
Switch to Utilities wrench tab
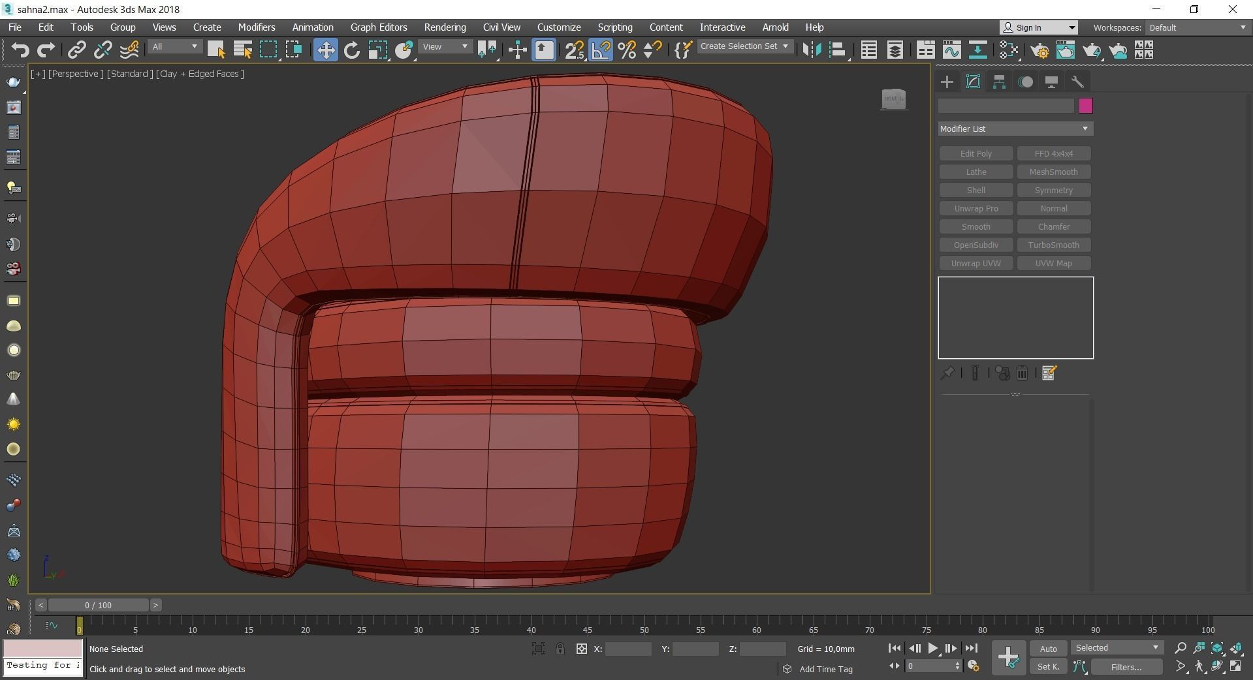point(1077,82)
